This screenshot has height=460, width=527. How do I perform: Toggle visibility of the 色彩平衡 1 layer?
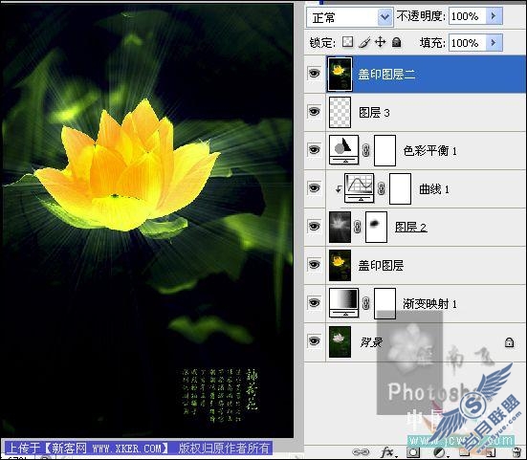pyautogui.click(x=315, y=149)
